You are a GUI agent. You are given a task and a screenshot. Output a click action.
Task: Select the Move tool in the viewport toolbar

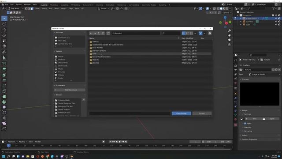(x=4, y=30)
